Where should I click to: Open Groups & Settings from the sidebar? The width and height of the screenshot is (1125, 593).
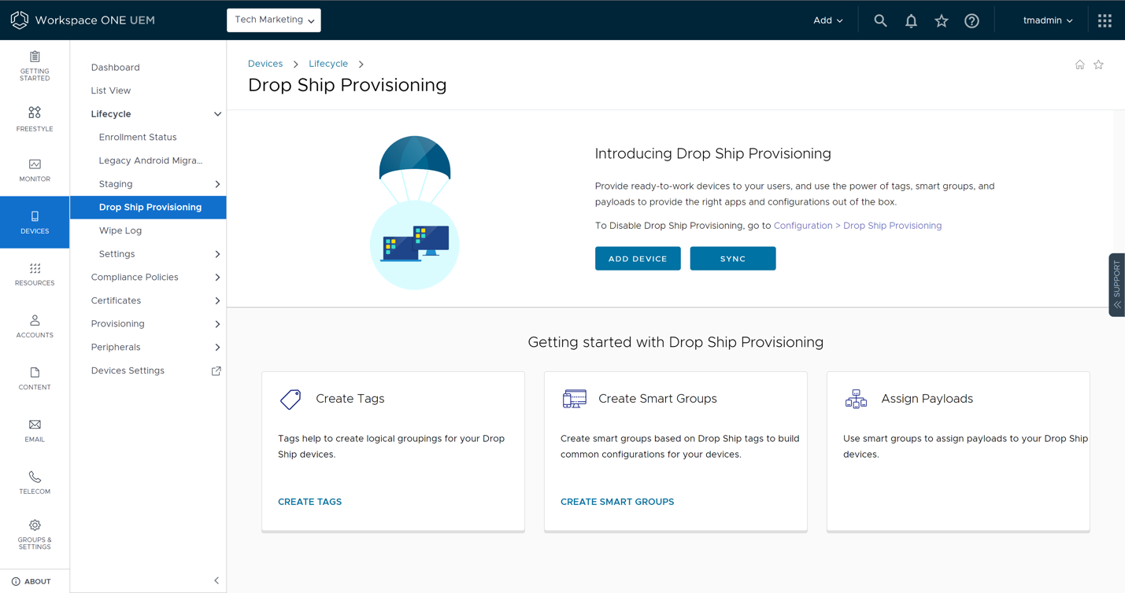[34, 534]
